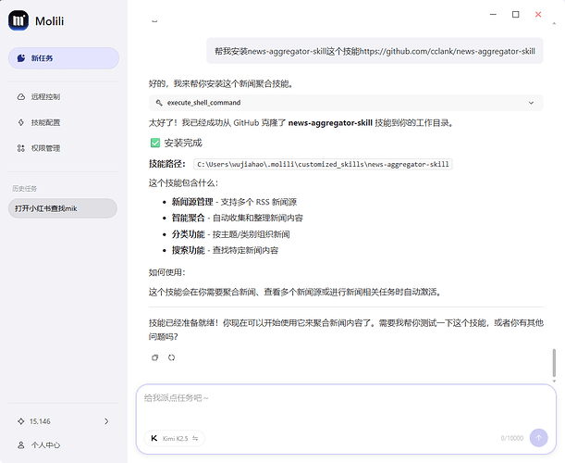Expand the 15,146 credits balance chevron

(106, 421)
